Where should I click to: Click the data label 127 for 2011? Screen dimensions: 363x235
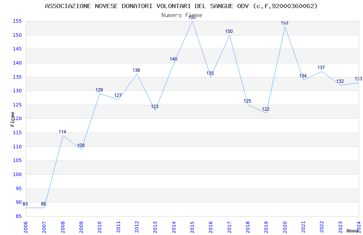pos(118,95)
